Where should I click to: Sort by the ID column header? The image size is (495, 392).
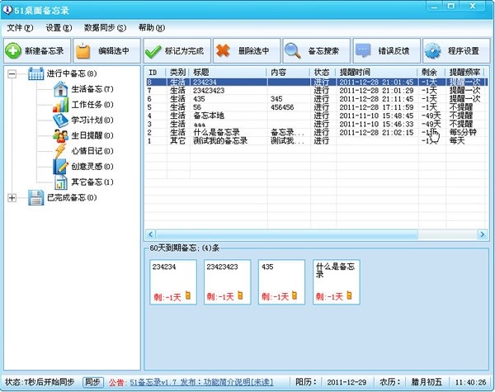pyautogui.click(x=156, y=73)
